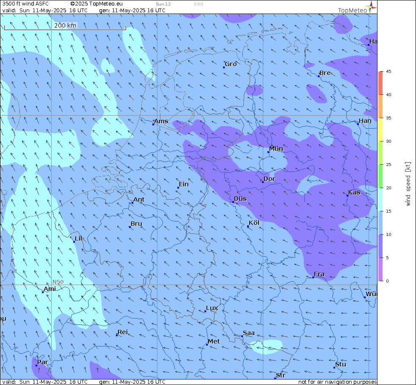
Task: Click the "Met" city label
Action: click(x=214, y=341)
